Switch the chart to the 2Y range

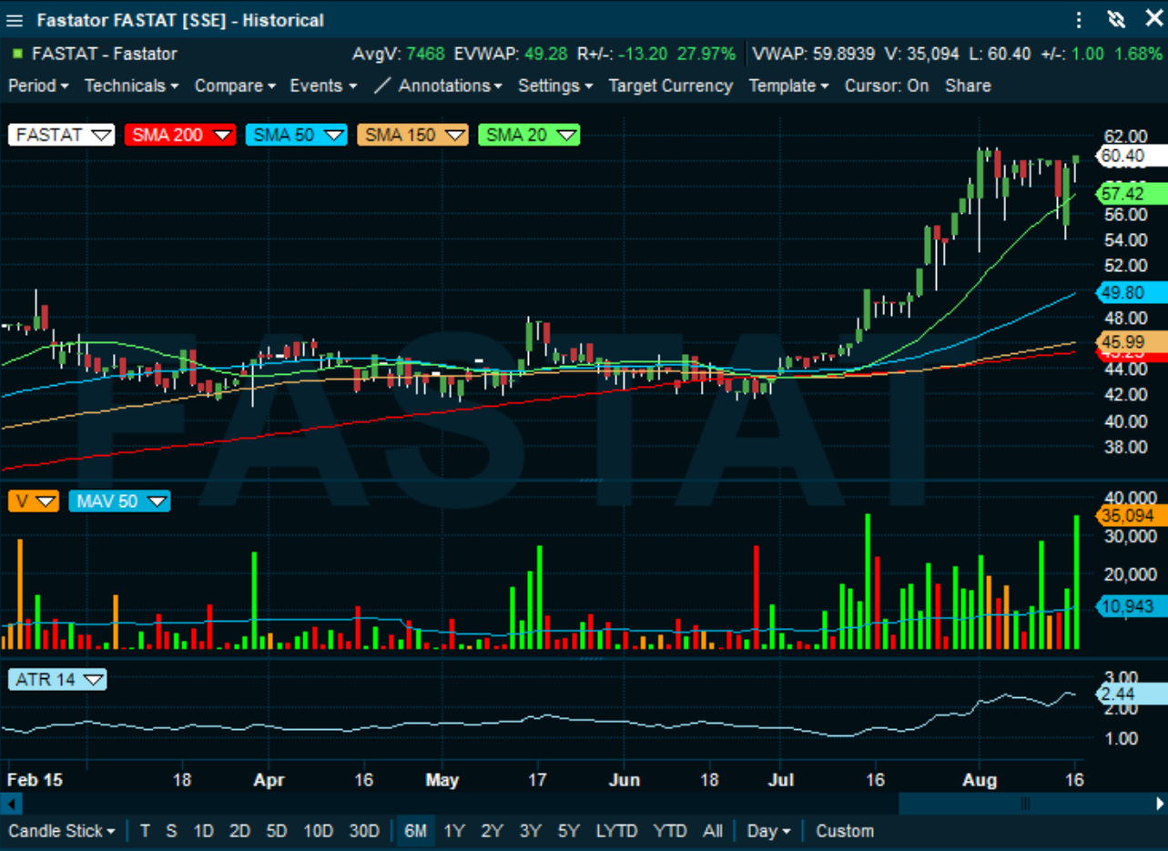(x=492, y=831)
